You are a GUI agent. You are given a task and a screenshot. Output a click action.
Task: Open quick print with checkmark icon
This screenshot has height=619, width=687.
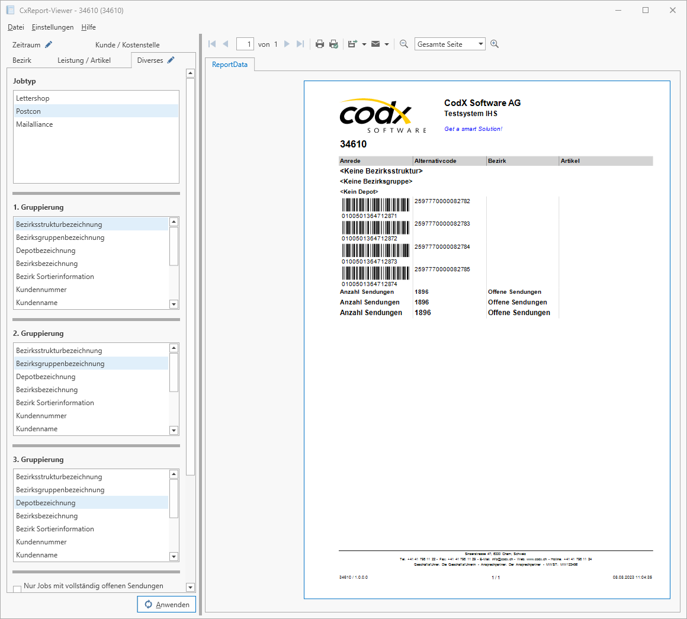tap(333, 44)
